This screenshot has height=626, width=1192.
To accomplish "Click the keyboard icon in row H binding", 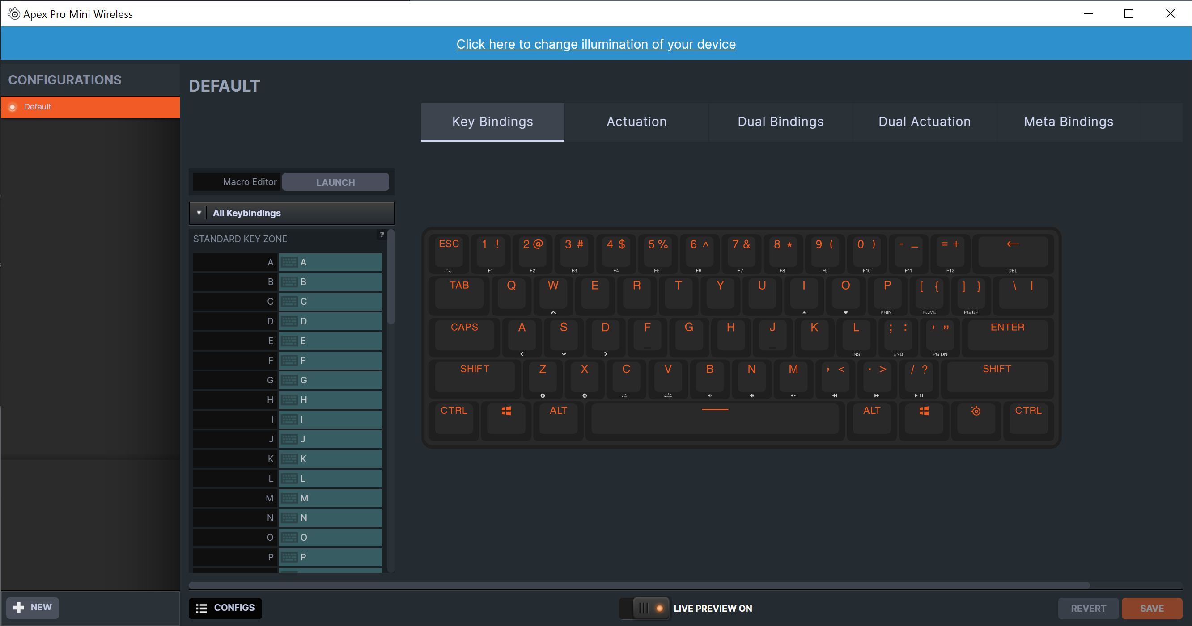I will coord(289,400).
